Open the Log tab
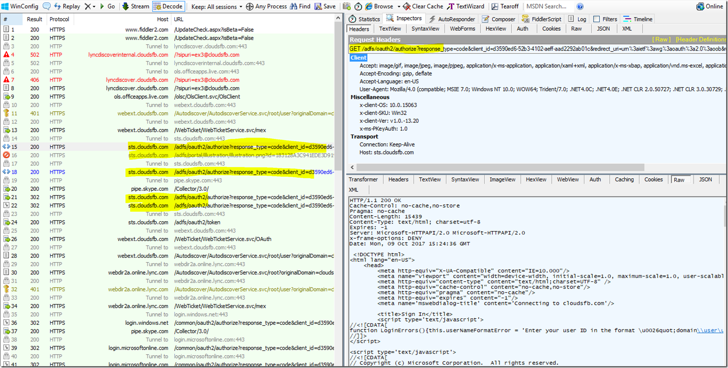 pos(577,19)
